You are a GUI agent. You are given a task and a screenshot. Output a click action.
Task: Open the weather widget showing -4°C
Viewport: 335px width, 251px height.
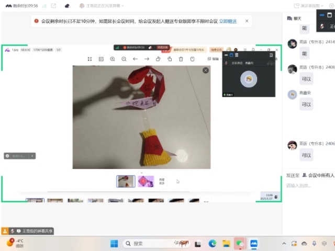[15, 243]
